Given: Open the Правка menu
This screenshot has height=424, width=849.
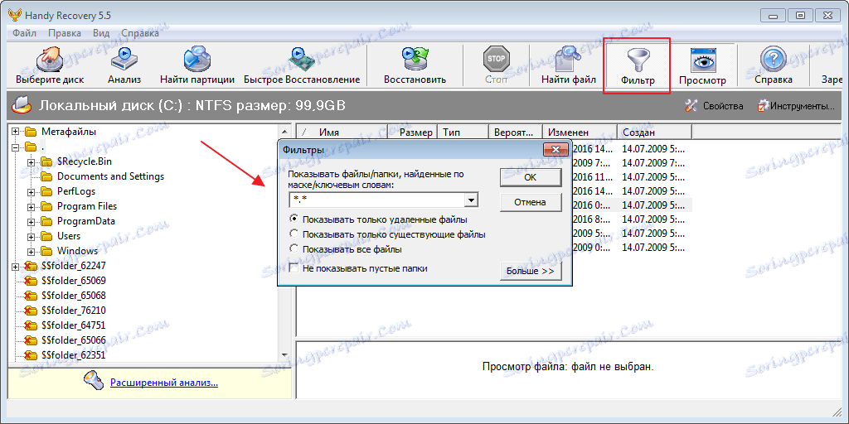Looking at the screenshot, I should pyautogui.click(x=65, y=33).
